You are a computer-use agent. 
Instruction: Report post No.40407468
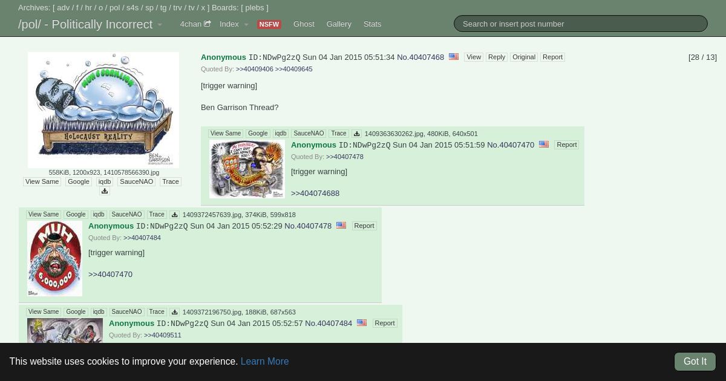(552, 57)
